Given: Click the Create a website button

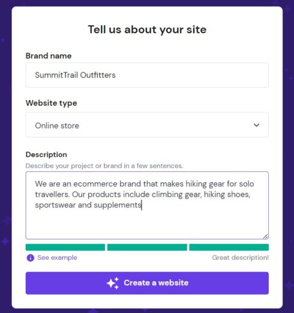Looking at the screenshot, I should [147, 283].
